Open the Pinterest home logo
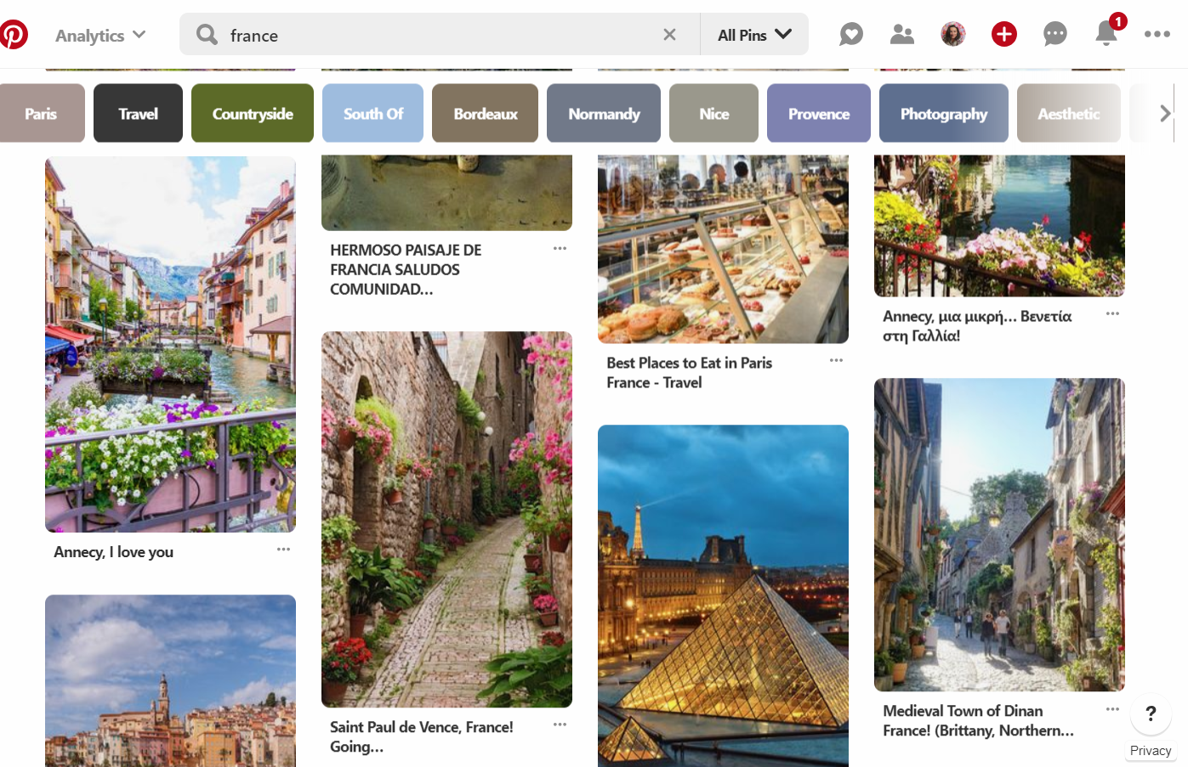The width and height of the screenshot is (1188, 767). tap(13, 35)
